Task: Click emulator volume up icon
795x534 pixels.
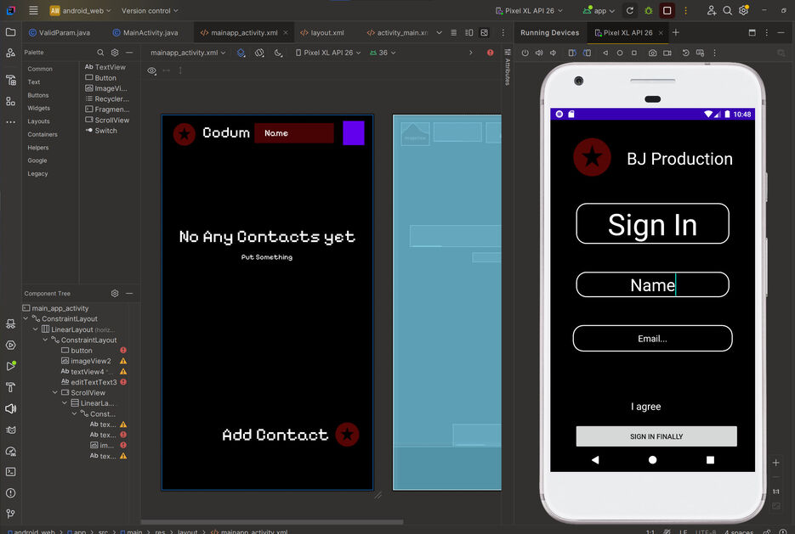Action: [539, 53]
